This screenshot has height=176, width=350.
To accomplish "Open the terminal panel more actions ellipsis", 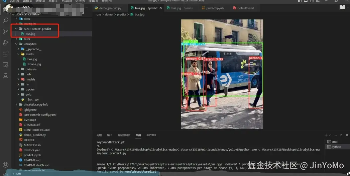I will (335, 135).
